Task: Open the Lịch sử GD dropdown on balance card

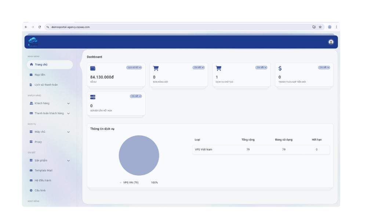Action: click(x=134, y=67)
